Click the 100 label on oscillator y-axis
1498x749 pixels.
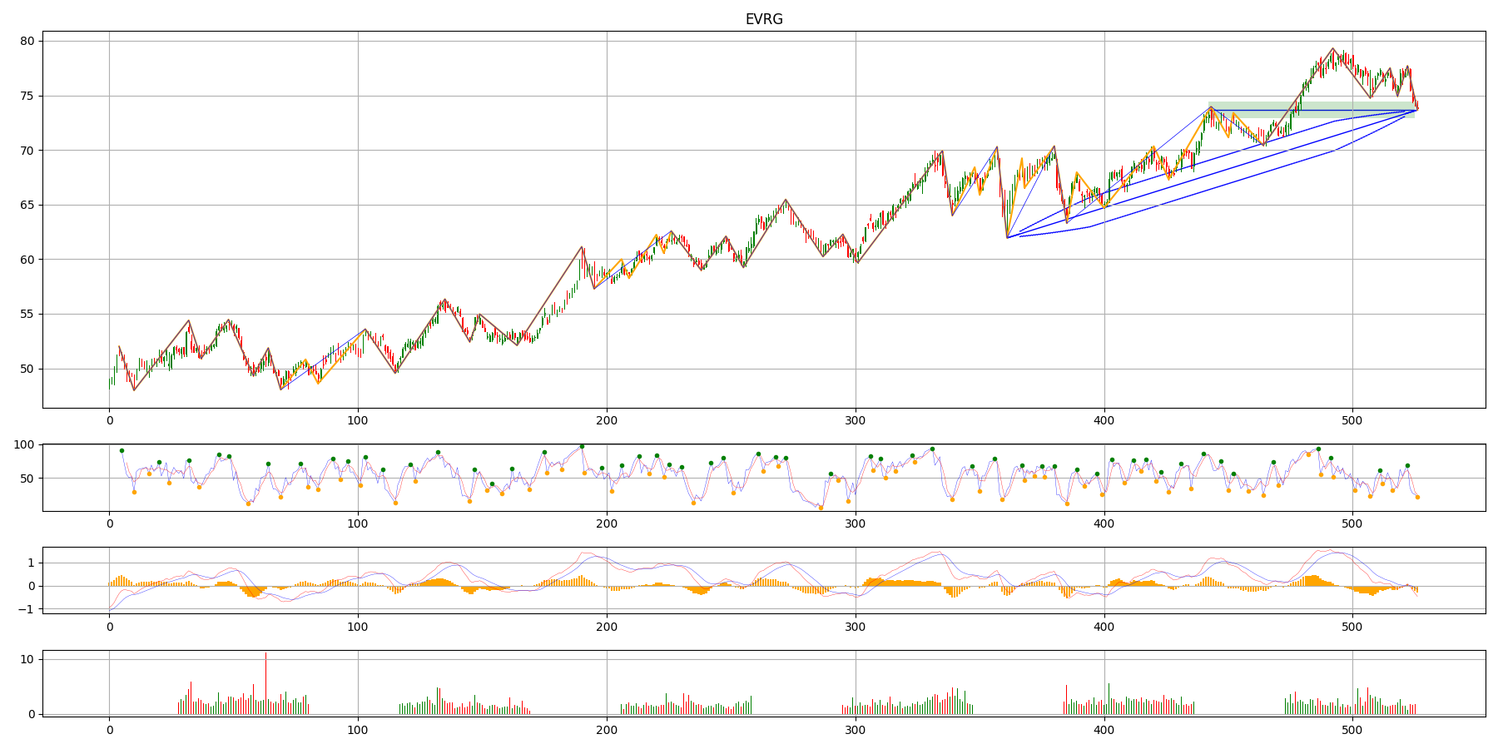click(23, 445)
